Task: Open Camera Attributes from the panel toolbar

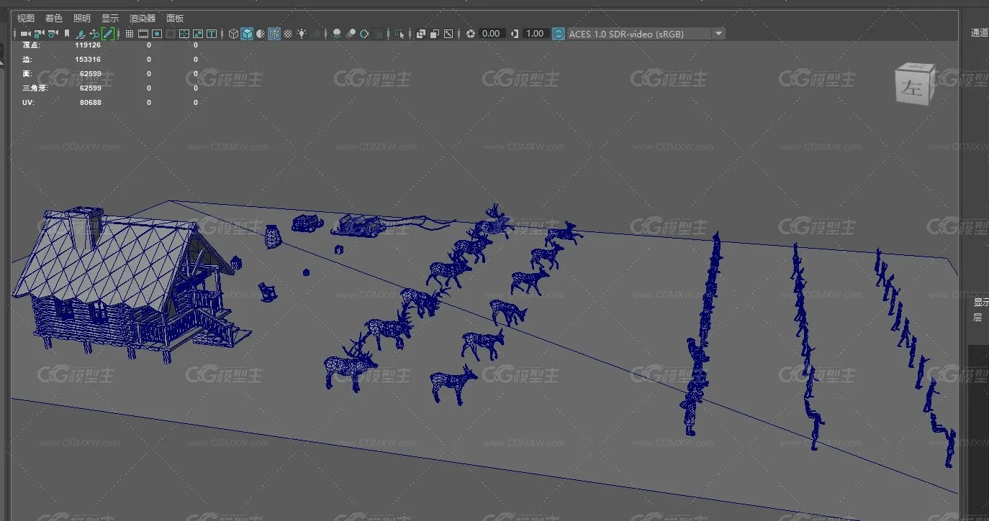Action: [x=53, y=34]
